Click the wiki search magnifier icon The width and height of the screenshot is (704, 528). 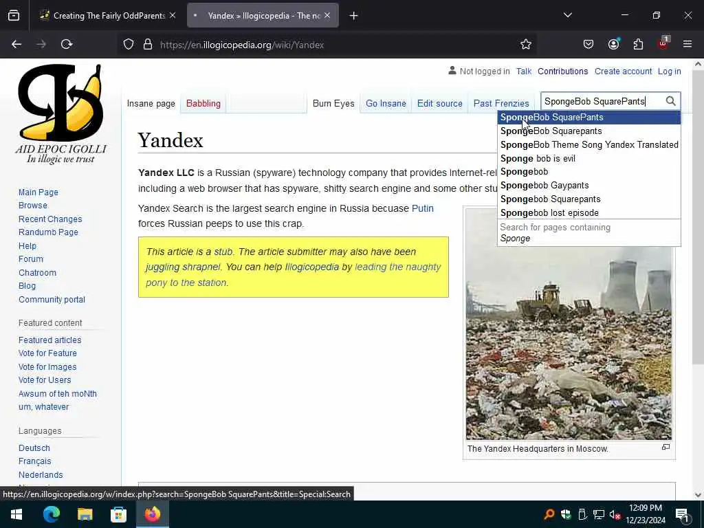[x=670, y=101]
